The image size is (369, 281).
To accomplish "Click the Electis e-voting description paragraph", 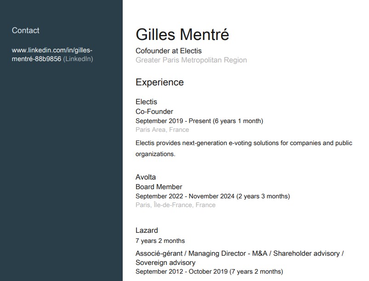I will tap(244, 148).
